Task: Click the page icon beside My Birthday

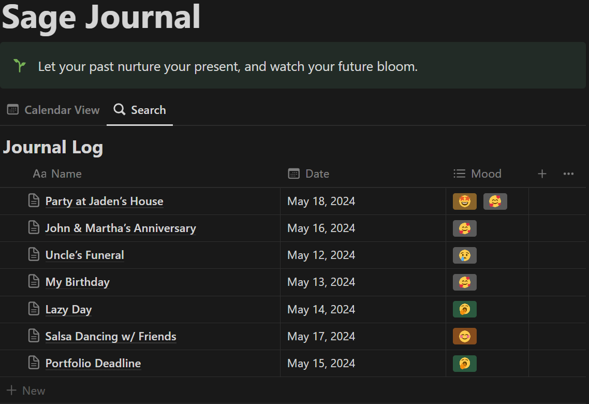Action: (x=34, y=281)
